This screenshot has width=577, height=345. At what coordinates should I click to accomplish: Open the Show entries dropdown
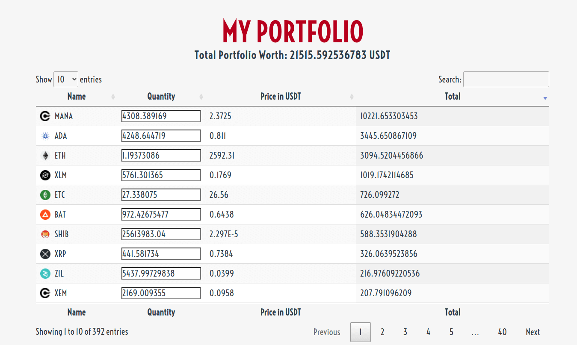pos(66,80)
